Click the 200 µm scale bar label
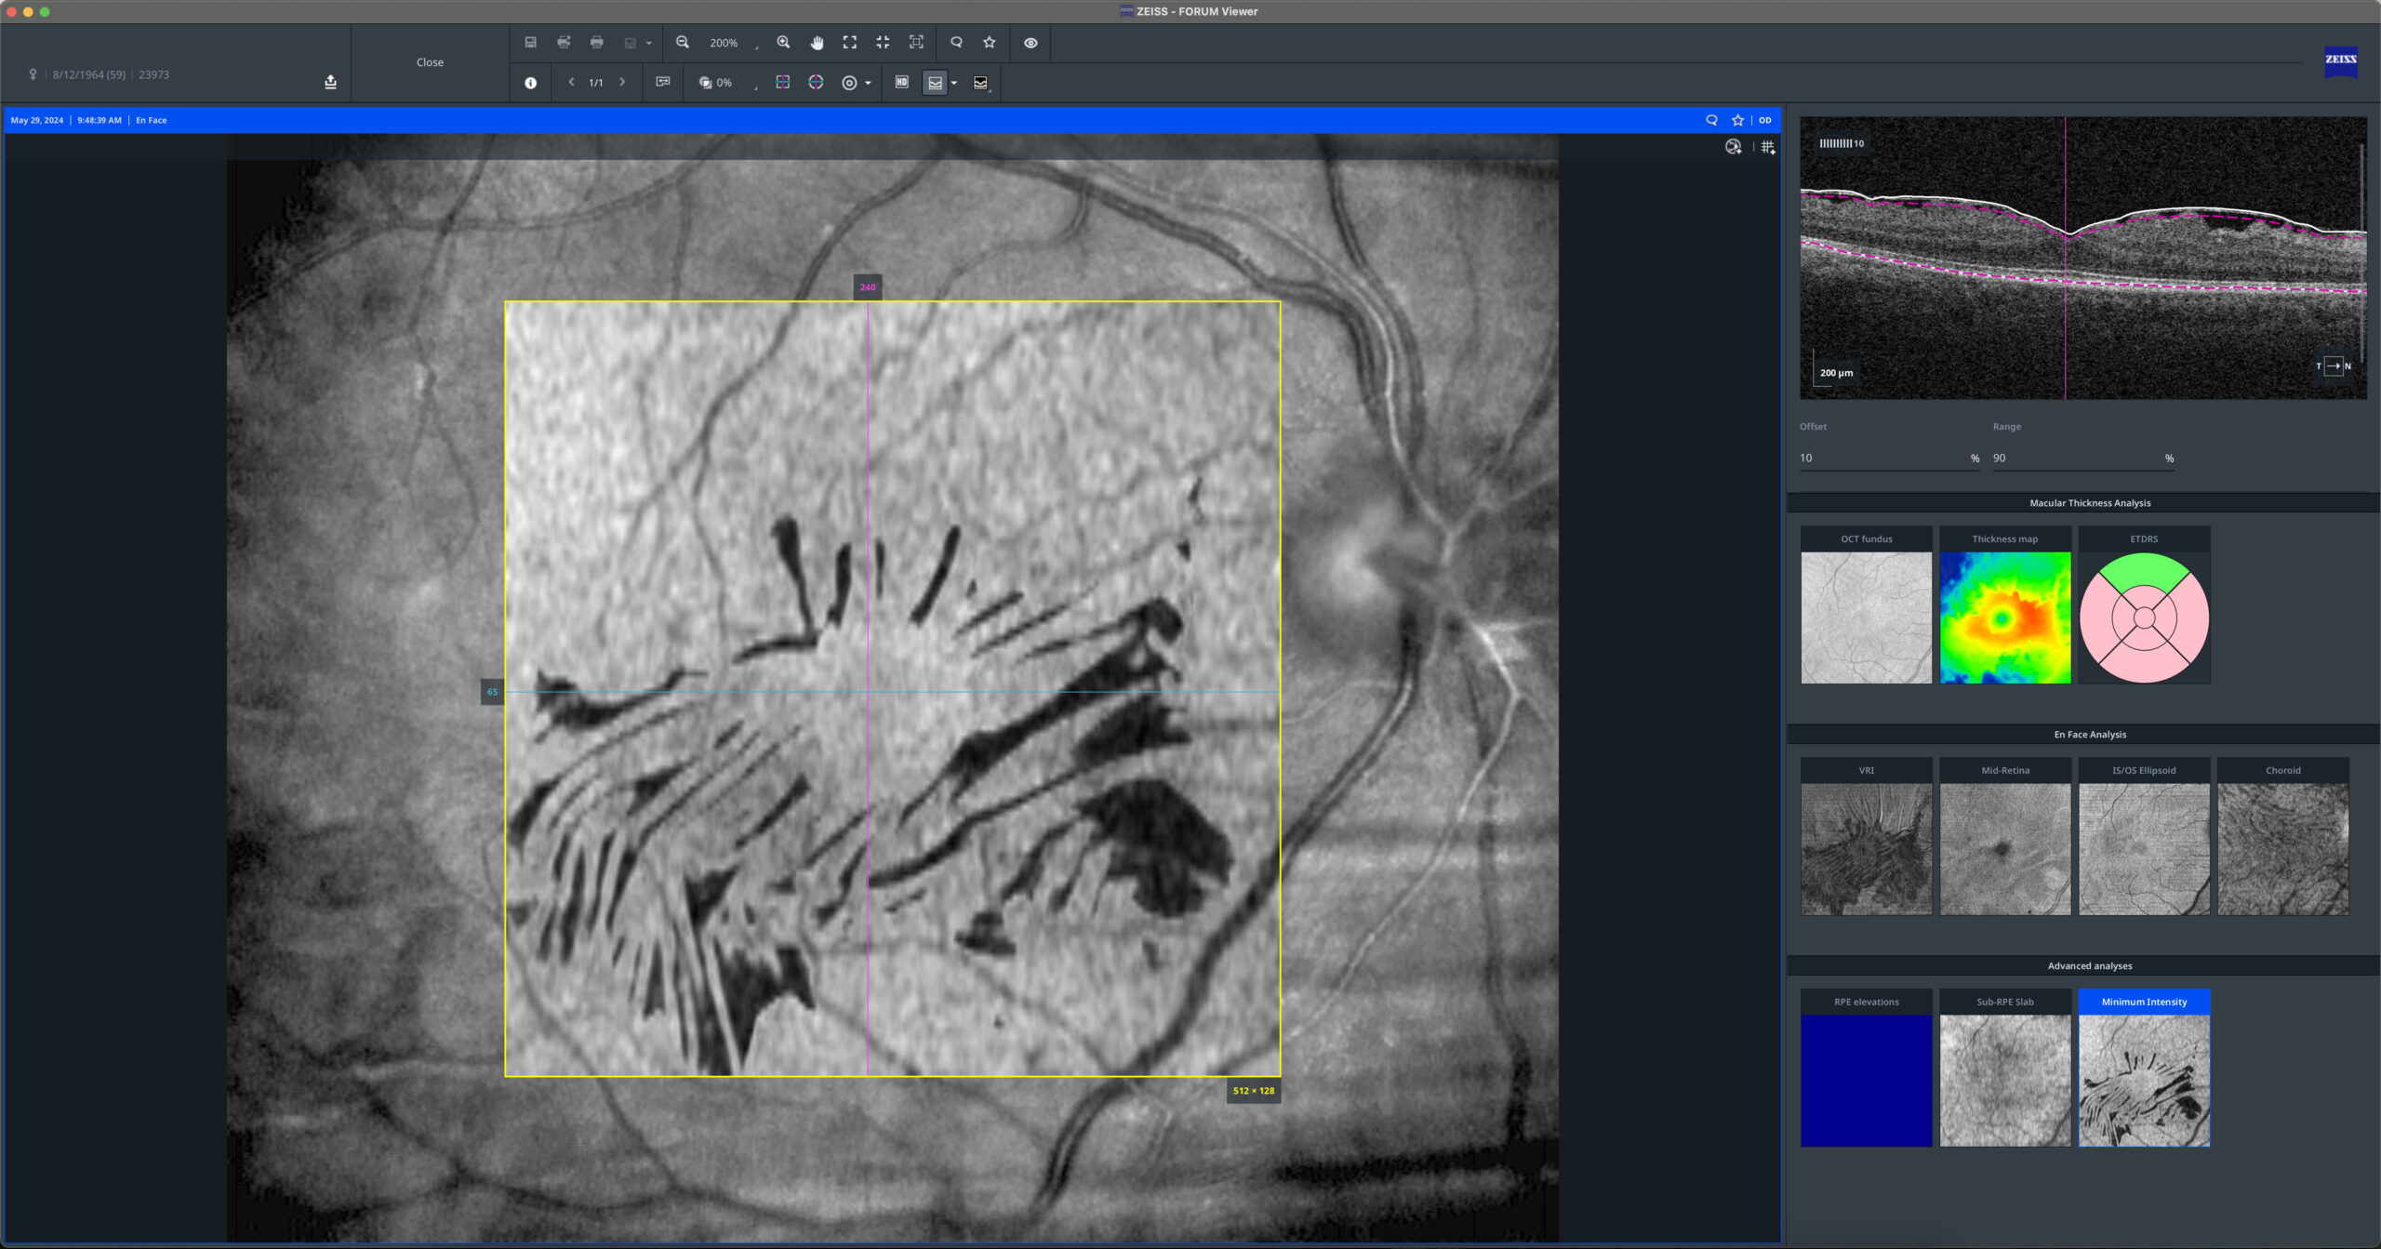 click(1837, 373)
